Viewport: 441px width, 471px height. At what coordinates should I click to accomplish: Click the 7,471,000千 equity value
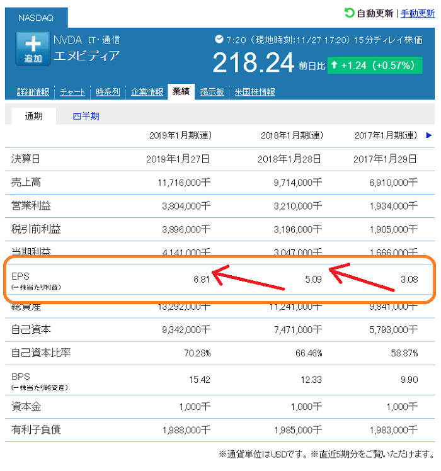point(297,330)
